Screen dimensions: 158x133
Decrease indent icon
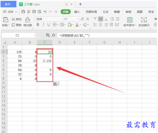[x=112, y=19]
